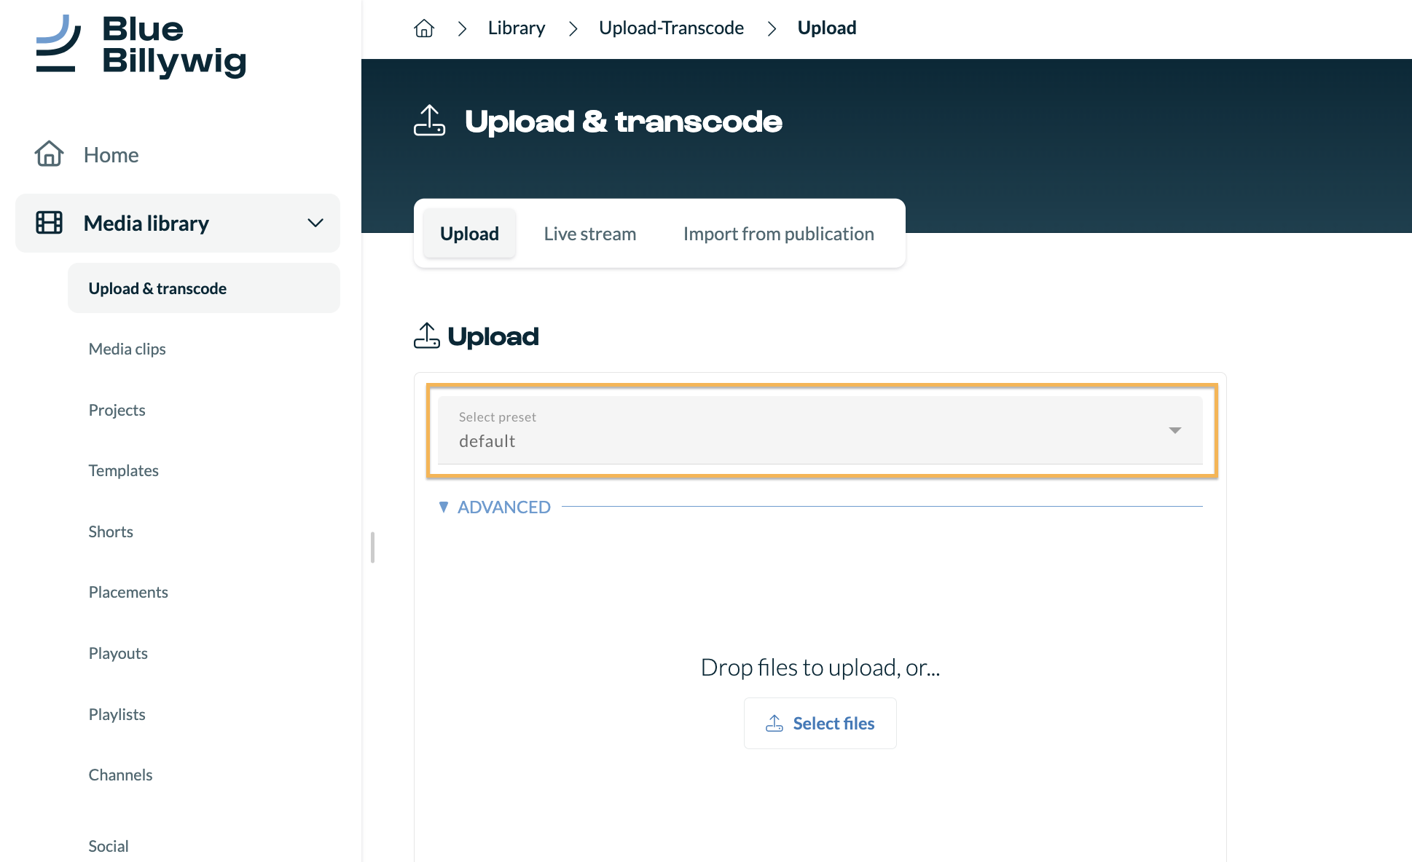Click the upload icon beside Upload & transcode header
Image resolution: width=1412 pixels, height=862 pixels.
coord(429,121)
